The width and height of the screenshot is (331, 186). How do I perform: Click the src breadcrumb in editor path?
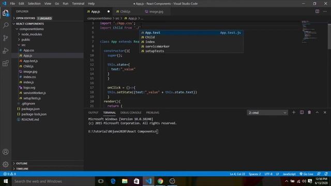point(117,19)
